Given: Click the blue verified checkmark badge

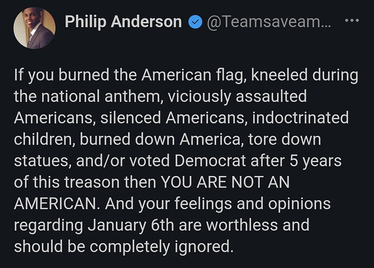Looking at the screenshot, I should pyautogui.click(x=195, y=22).
